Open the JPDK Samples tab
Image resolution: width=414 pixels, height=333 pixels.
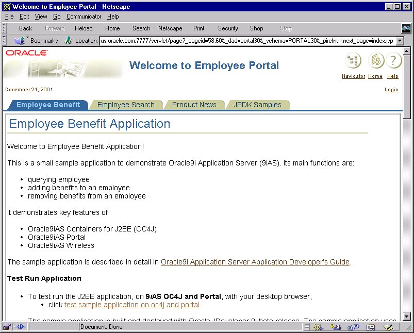[258, 105]
